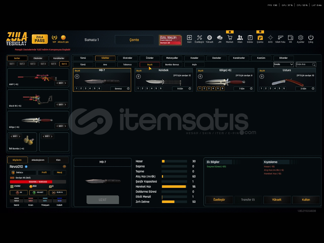Switch to the Tabanca subcategory tab
324x243 pixels.
pos(127,65)
